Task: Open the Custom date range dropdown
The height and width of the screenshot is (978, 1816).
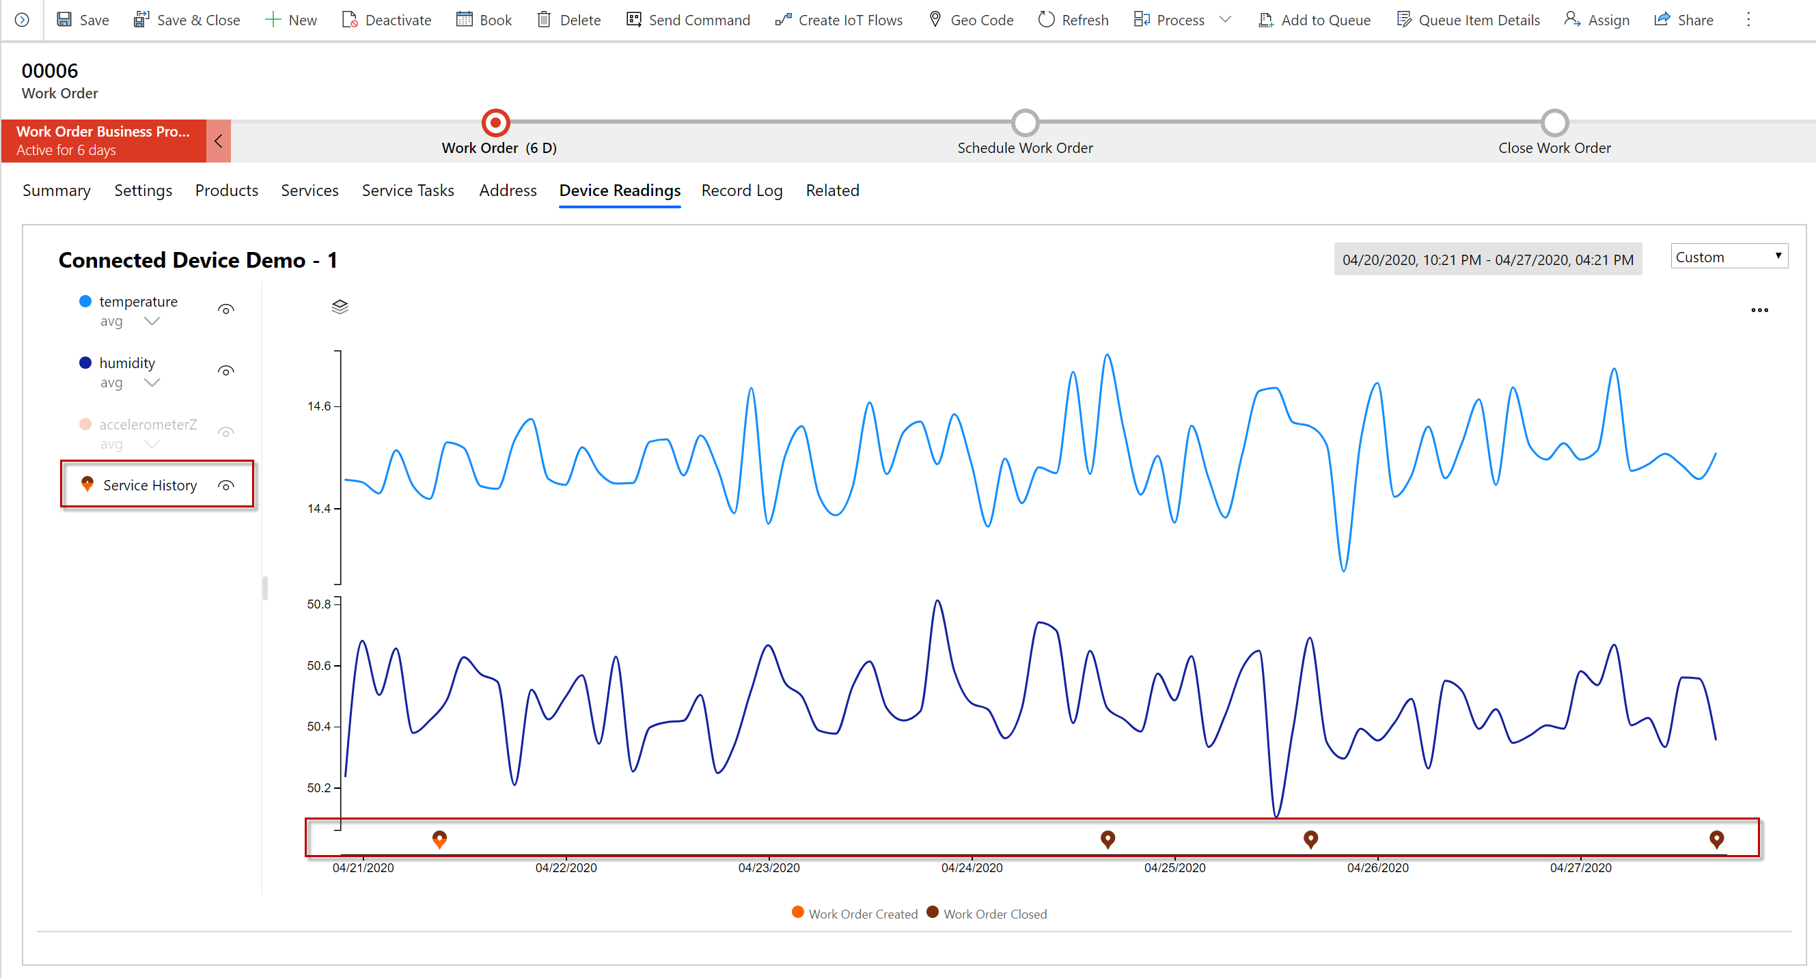Action: (x=1727, y=257)
